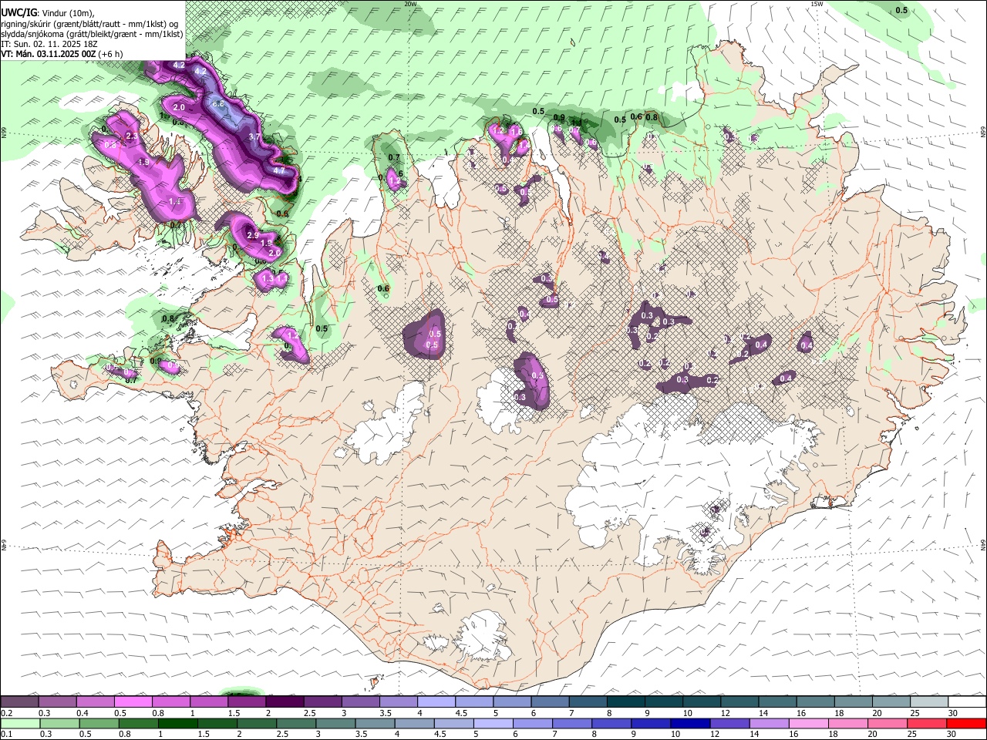Screen dimensions: 987x740
Task: Click the 2.9 precipitation value on the map
Action: point(252,235)
